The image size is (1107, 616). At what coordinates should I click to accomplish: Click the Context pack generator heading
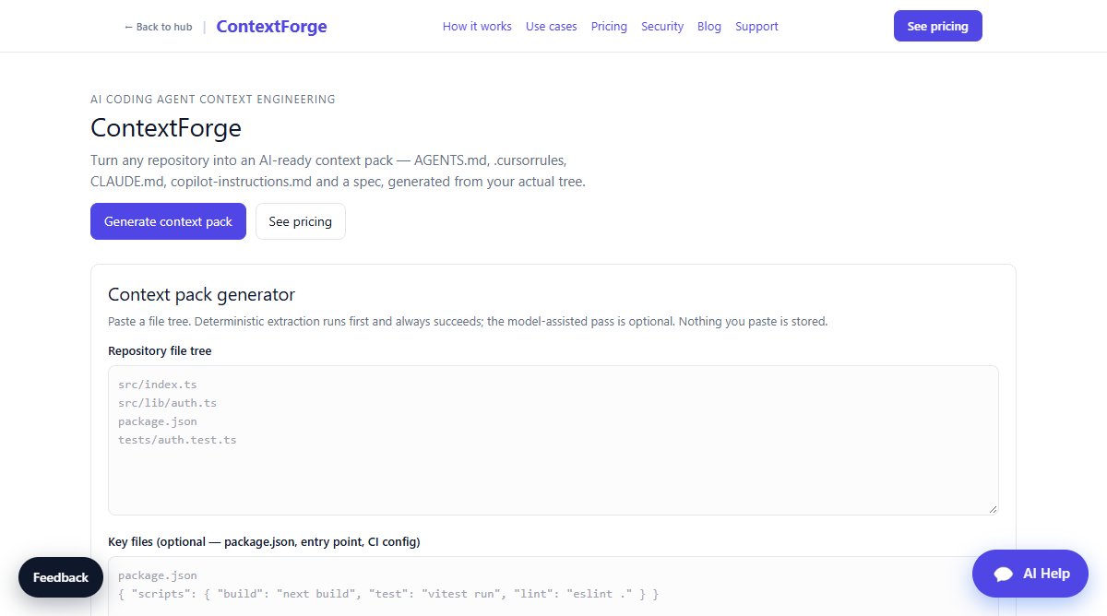(x=201, y=294)
